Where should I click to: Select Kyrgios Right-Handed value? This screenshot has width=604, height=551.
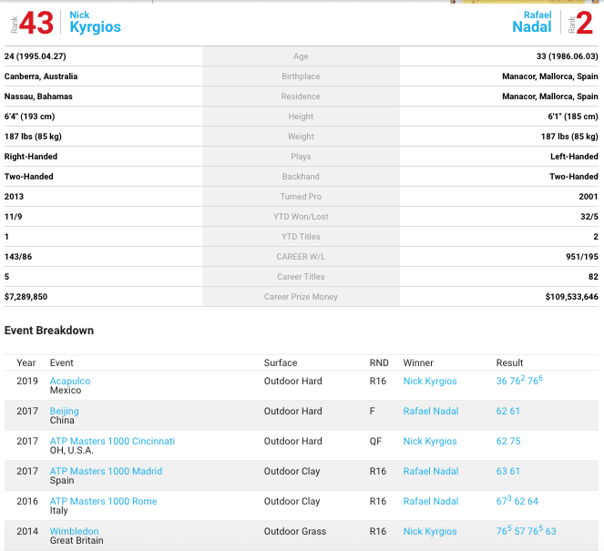point(31,157)
